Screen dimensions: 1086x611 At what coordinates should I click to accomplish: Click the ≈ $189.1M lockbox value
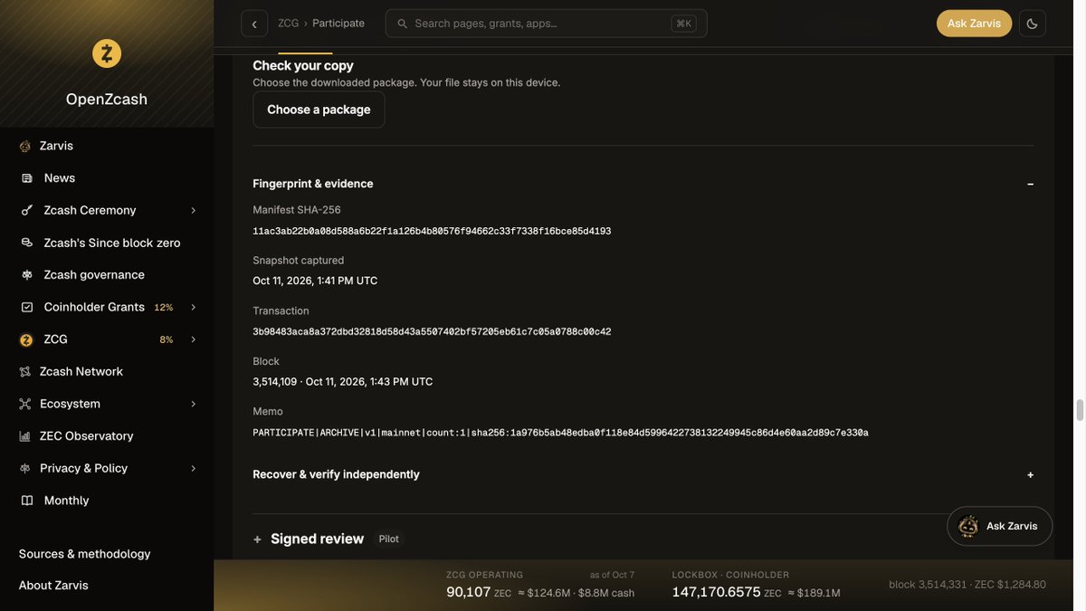coord(814,594)
